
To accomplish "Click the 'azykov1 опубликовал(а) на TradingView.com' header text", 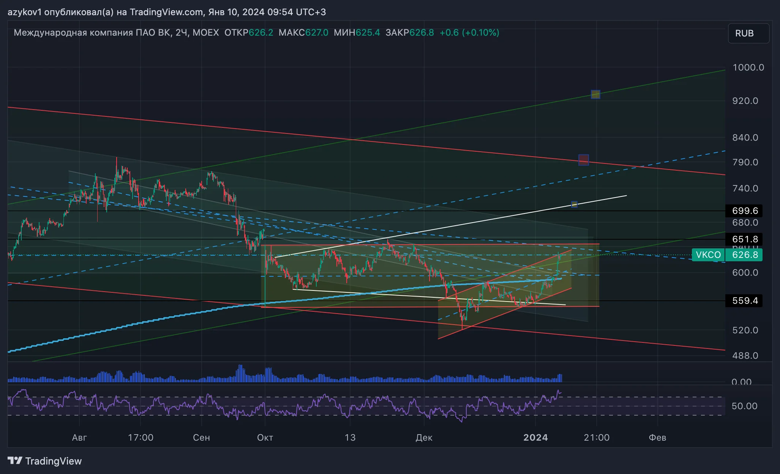I will (x=106, y=12).
